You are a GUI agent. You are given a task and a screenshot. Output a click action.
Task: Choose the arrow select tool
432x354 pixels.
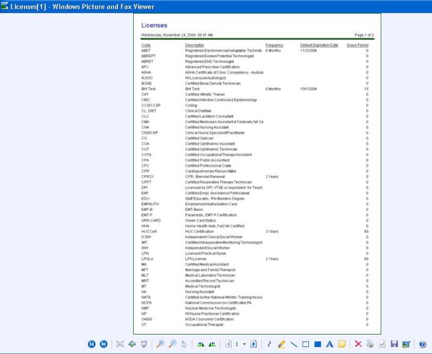click(x=184, y=344)
